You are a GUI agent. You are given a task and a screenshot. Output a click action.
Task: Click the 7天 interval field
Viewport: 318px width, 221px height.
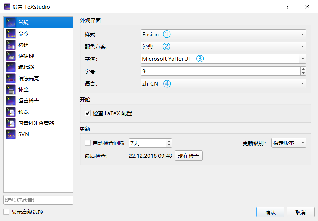(x=147, y=143)
